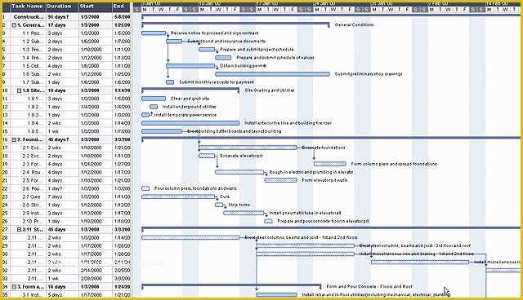Click the 'Install temporary power service' label
This screenshot has width=523, height=300.
[x=186, y=115]
